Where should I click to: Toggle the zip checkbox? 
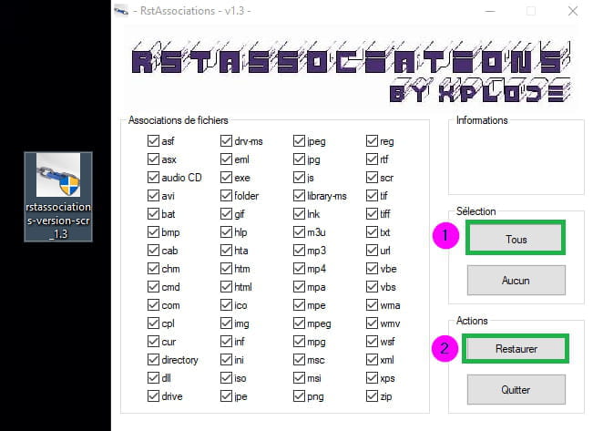pyautogui.click(x=373, y=395)
